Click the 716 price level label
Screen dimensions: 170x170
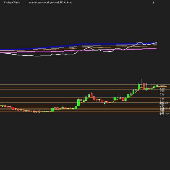click(x=162, y=95)
